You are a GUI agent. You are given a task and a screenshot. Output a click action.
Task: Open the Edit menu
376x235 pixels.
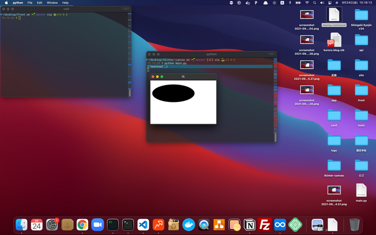(40, 3)
